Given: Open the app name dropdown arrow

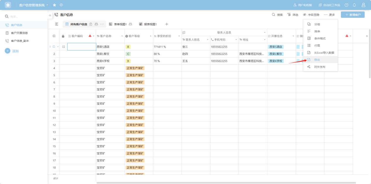Looking at the screenshot, I should 47,5.
